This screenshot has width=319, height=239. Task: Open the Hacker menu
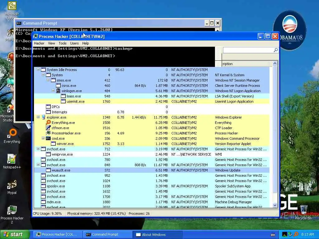pos(39,43)
